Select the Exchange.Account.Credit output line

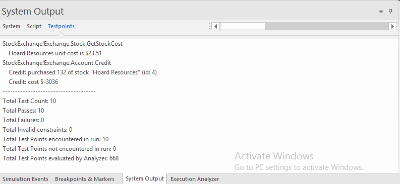(57, 63)
